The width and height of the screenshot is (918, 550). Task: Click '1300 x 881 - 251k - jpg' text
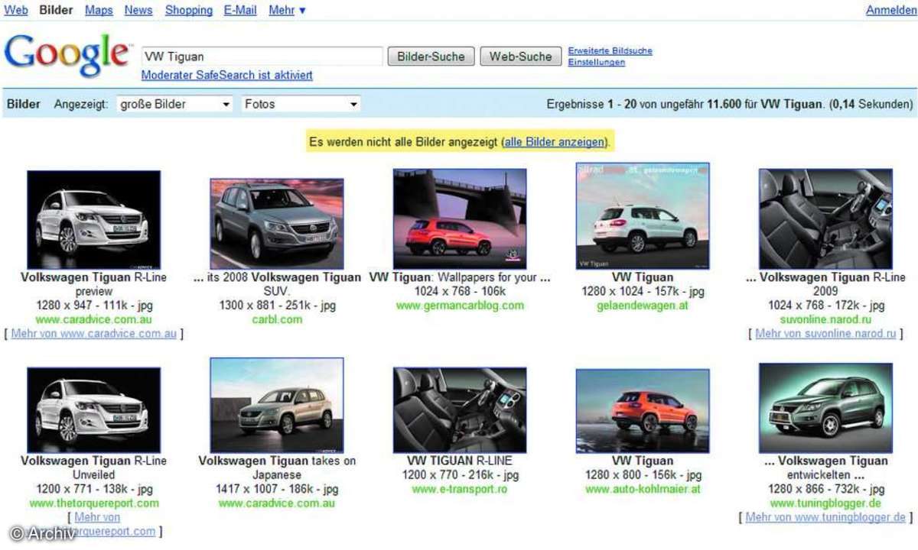pos(277,306)
